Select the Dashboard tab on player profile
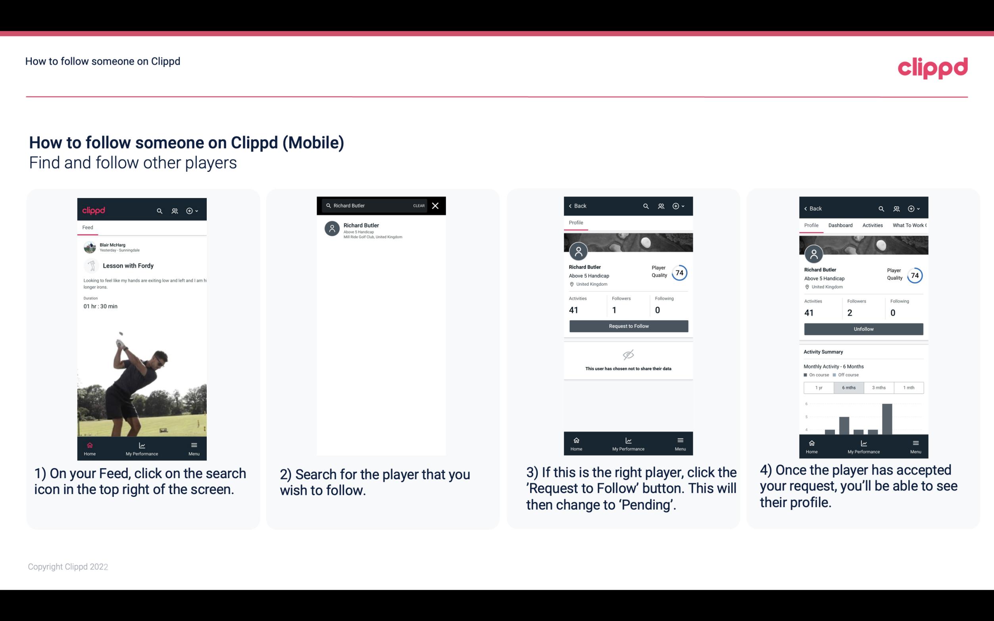Screen dimensions: 994x621 pyautogui.click(x=841, y=225)
